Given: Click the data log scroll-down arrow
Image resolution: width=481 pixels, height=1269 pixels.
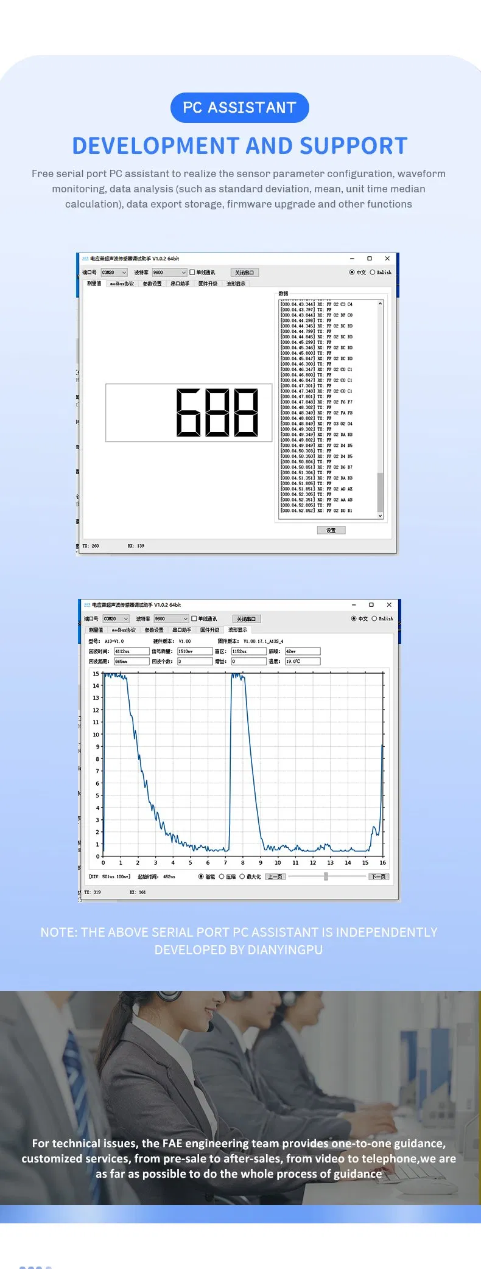Looking at the screenshot, I should [x=381, y=516].
